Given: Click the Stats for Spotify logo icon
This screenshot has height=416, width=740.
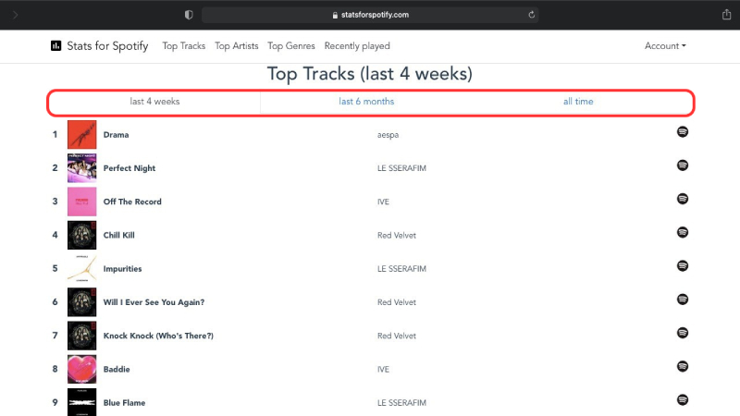Looking at the screenshot, I should coord(56,45).
